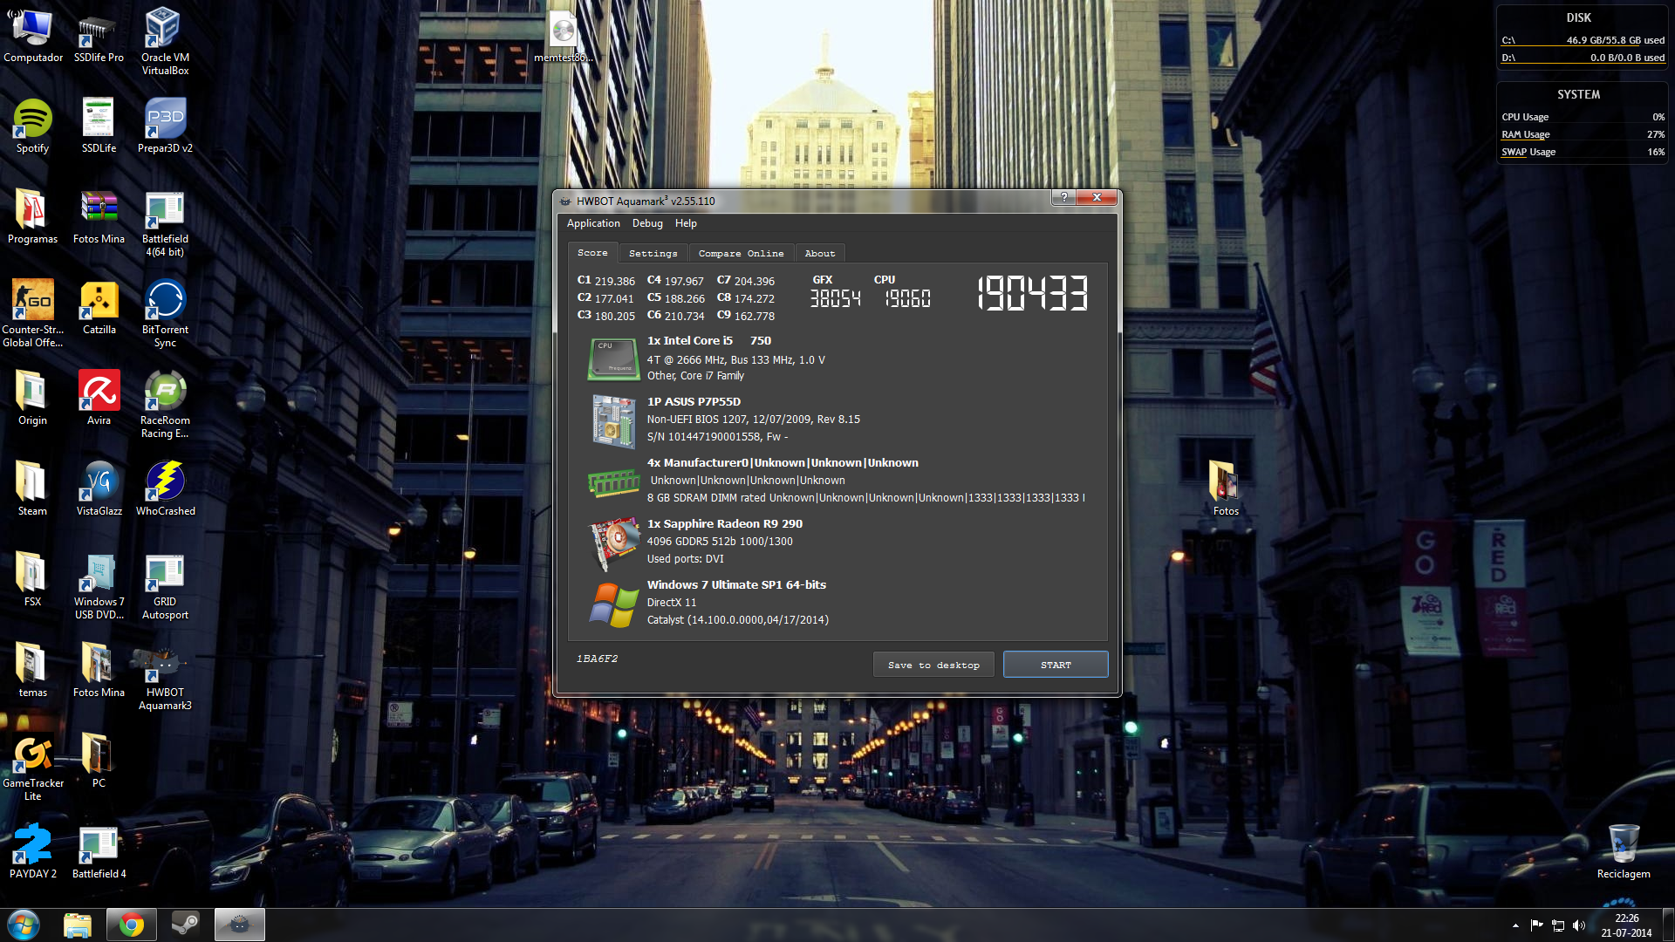Select Aquamark taskbar button
Image resolution: width=1675 pixels, height=942 pixels.
(239, 925)
